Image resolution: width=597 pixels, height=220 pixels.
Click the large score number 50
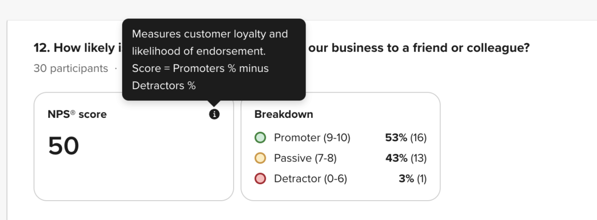[64, 146]
